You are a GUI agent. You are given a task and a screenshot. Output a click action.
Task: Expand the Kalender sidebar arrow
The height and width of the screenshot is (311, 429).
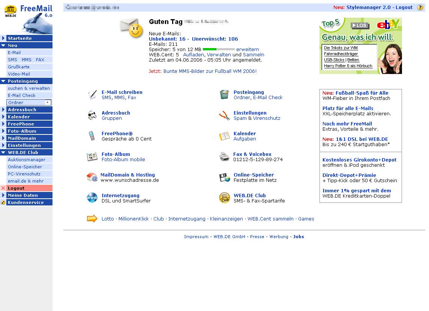tap(3, 117)
